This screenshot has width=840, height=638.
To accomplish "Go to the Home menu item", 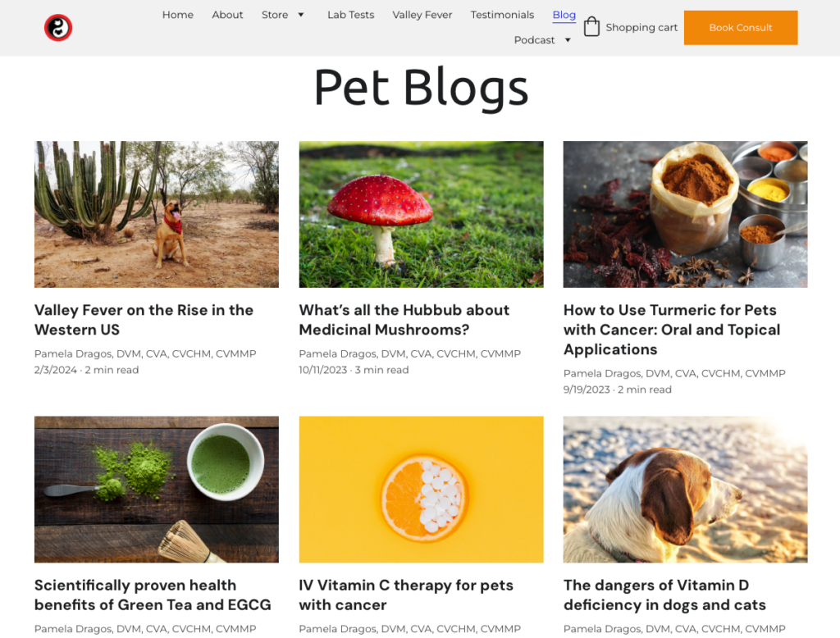I will [177, 14].
